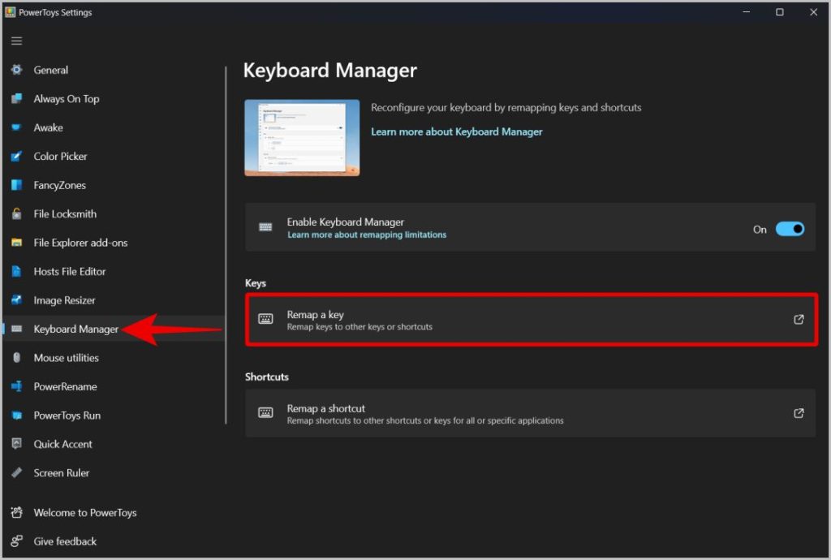Select PowerRename in the sidebar
The image size is (831, 560).
114,386
